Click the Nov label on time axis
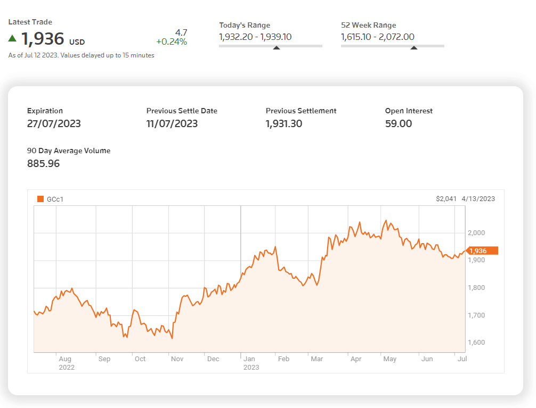This screenshot has width=536, height=408. pos(177,359)
